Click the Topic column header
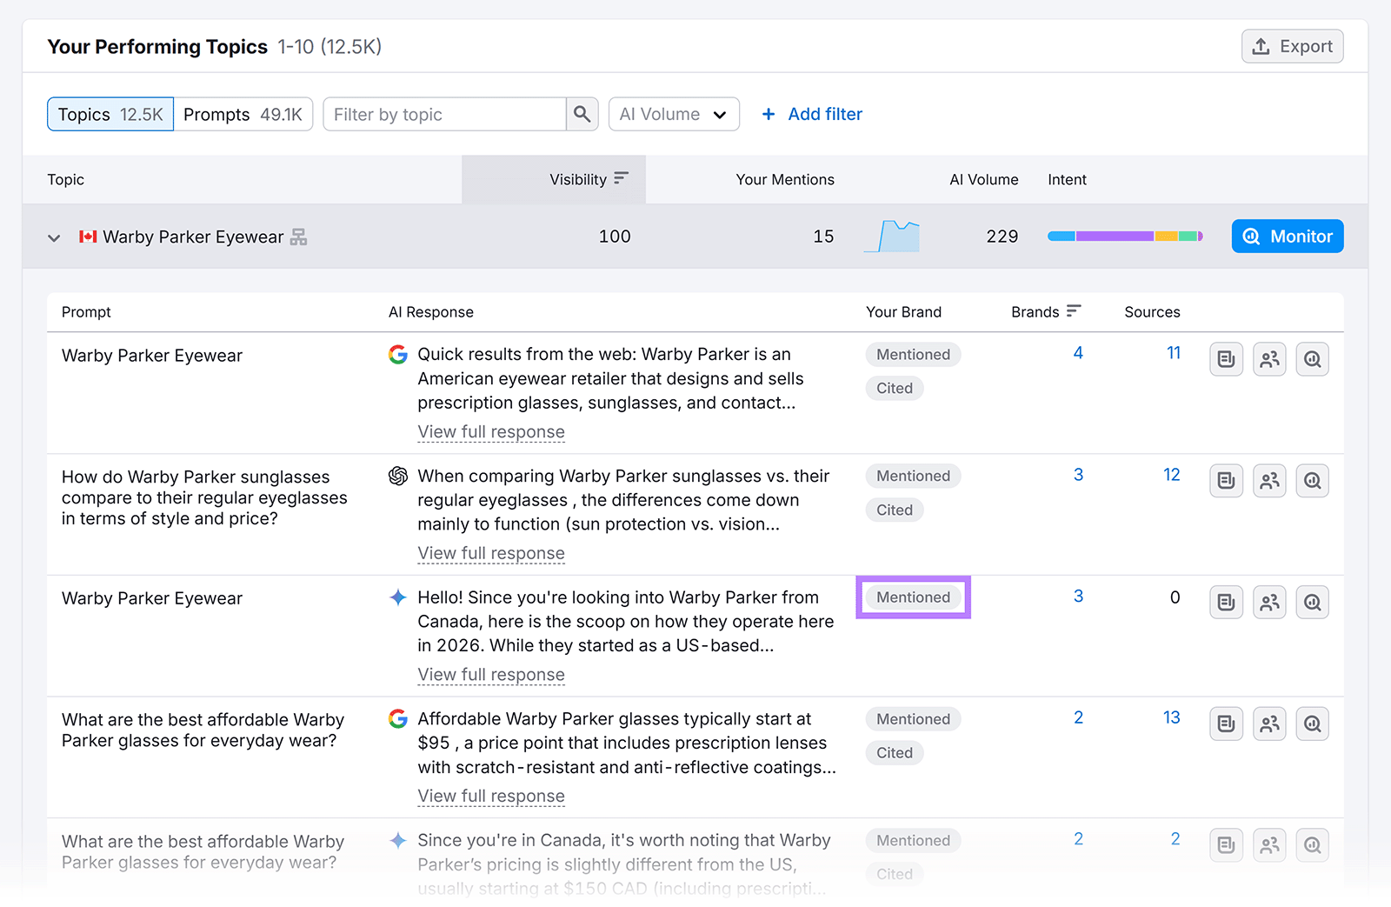 [66, 179]
